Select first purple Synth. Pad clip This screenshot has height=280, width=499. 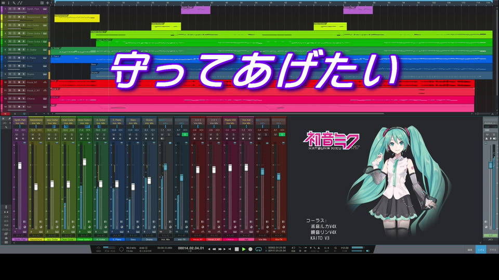click(196, 10)
